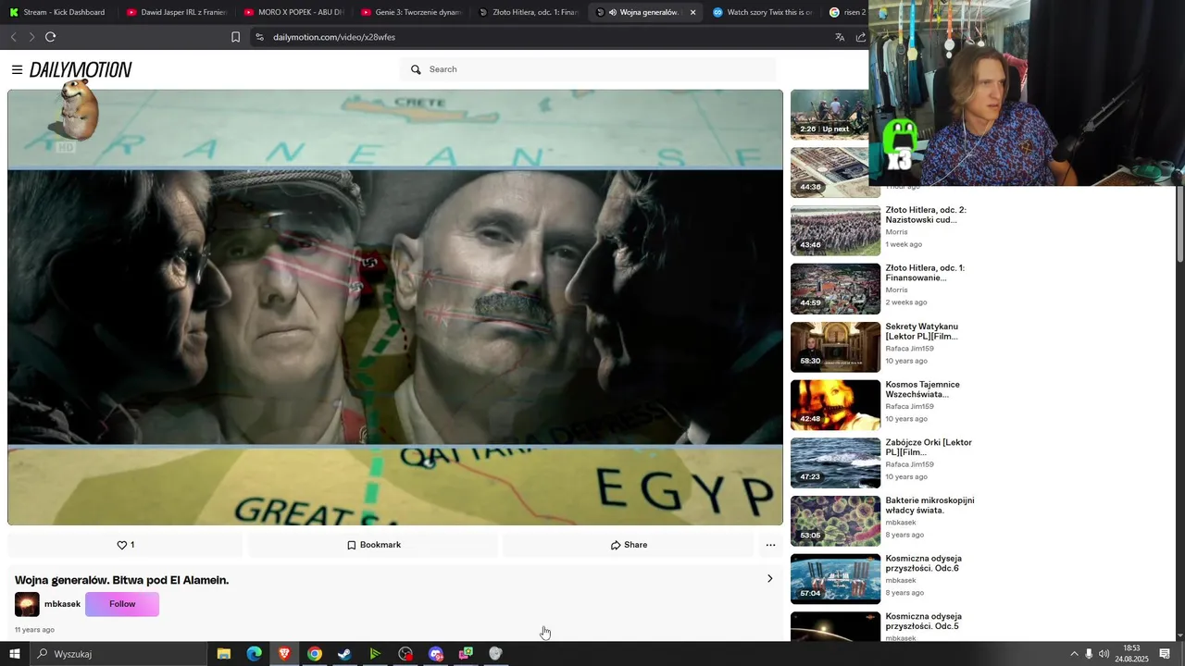Screen dimensions: 1185x666
Task: Click the search magnifier icon
Action: [x=416, y=69]
